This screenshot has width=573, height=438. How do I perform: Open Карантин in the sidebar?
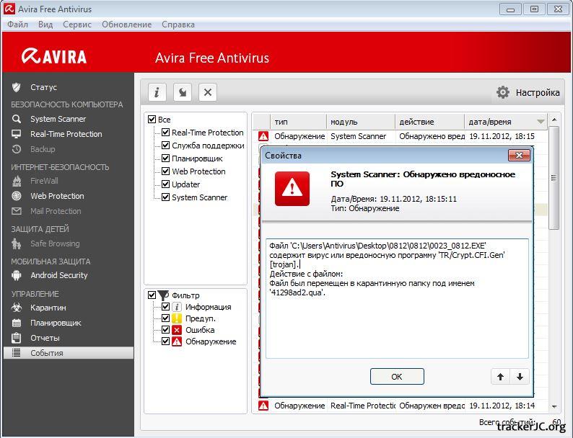point(48,308)
